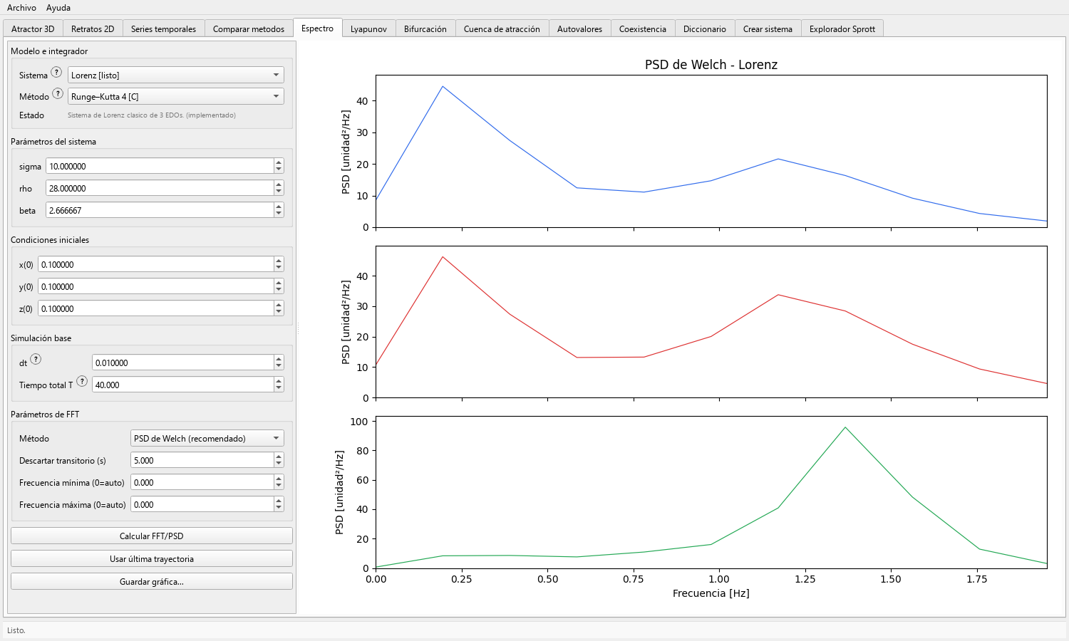Click the red PSD plot for y

coord(711,322)
